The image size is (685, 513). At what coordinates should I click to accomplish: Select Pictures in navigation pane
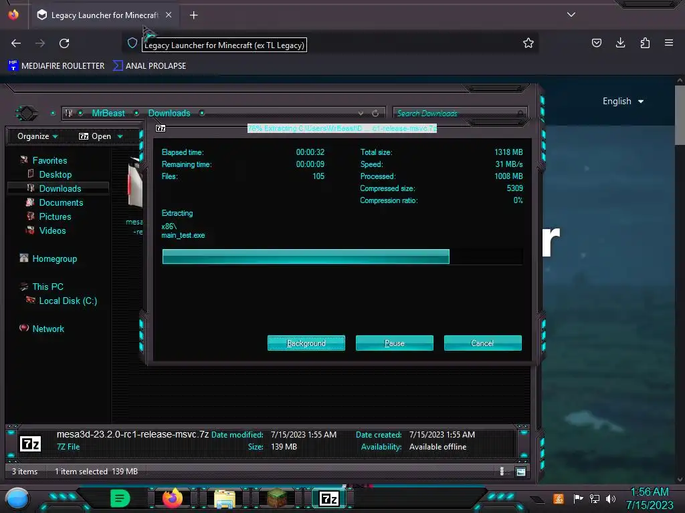pyautogui.click(x=55, y=216)
